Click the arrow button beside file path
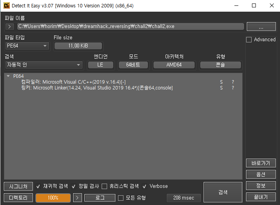280x205 pixels. coord(9,26)
